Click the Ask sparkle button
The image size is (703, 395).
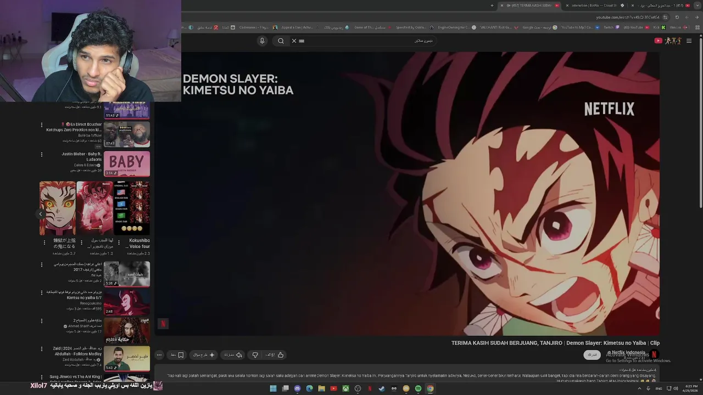(x=204, y=355)
